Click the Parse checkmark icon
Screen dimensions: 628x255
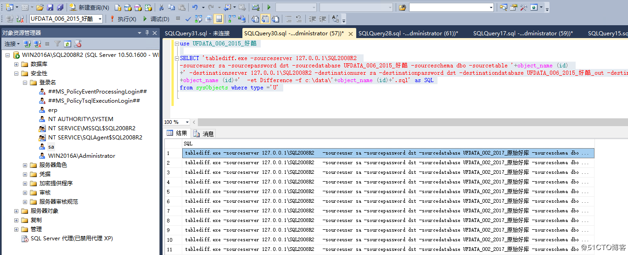click(x=188, y=19)
